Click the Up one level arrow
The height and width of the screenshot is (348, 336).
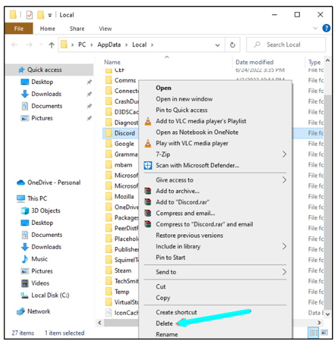tap(51, 45)
